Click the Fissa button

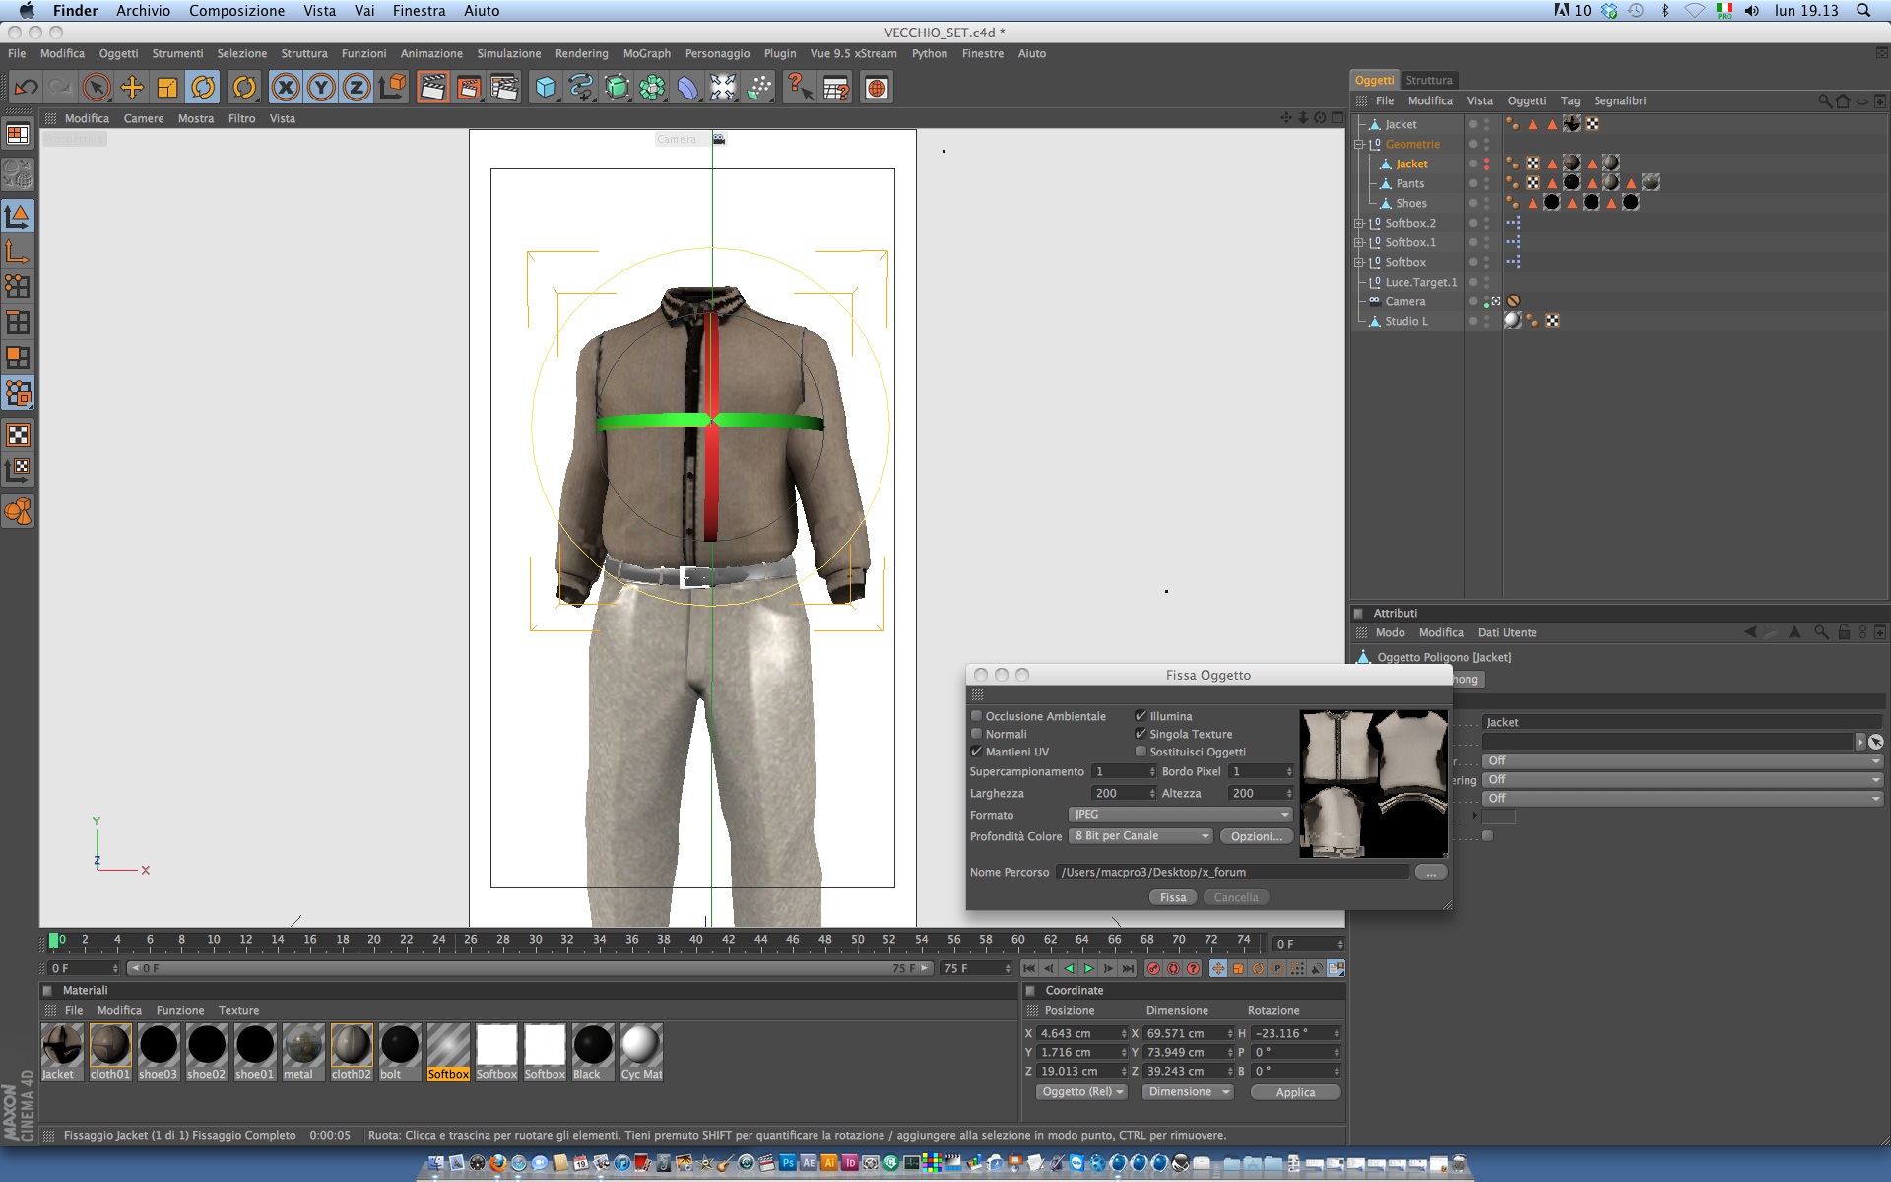(1172, 897)
